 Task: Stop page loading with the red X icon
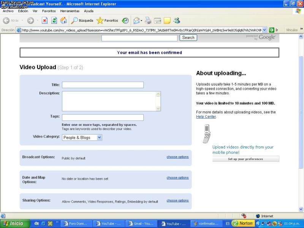pyautogui.click(x=44, y=21)
